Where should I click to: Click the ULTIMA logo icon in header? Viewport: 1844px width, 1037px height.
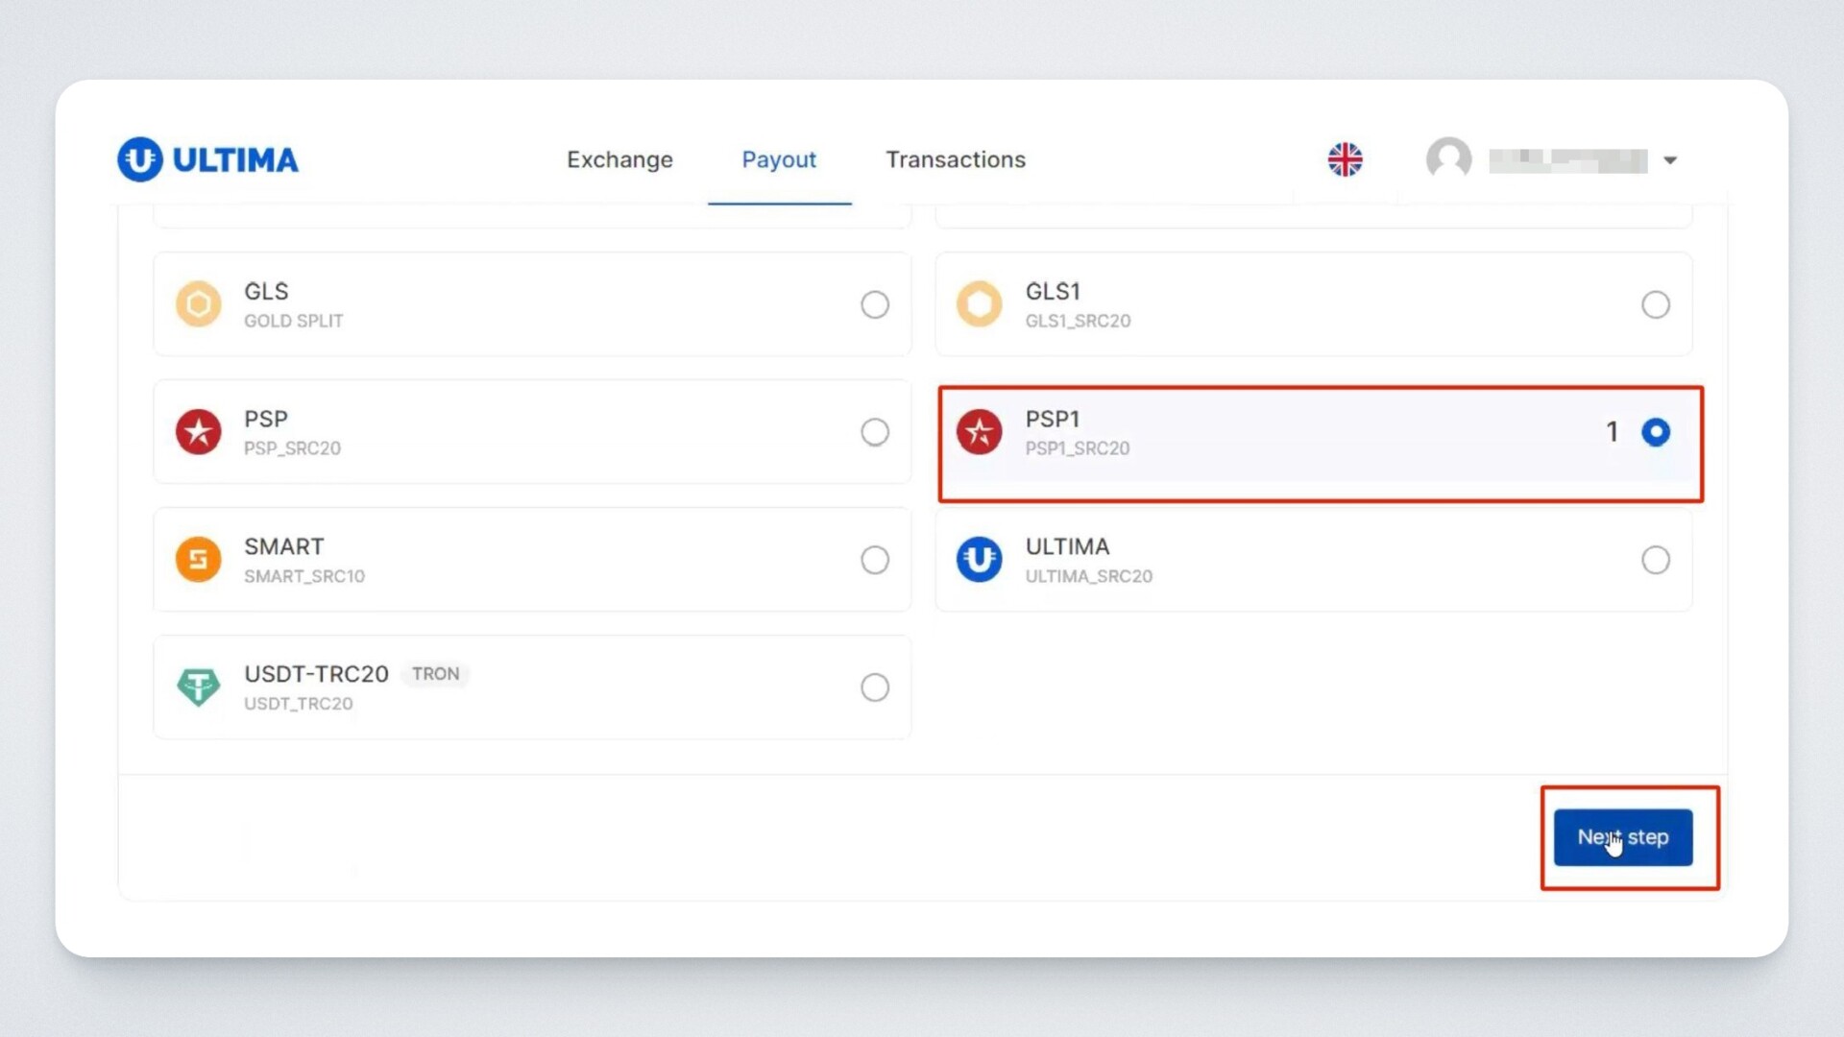click(140, 159)
